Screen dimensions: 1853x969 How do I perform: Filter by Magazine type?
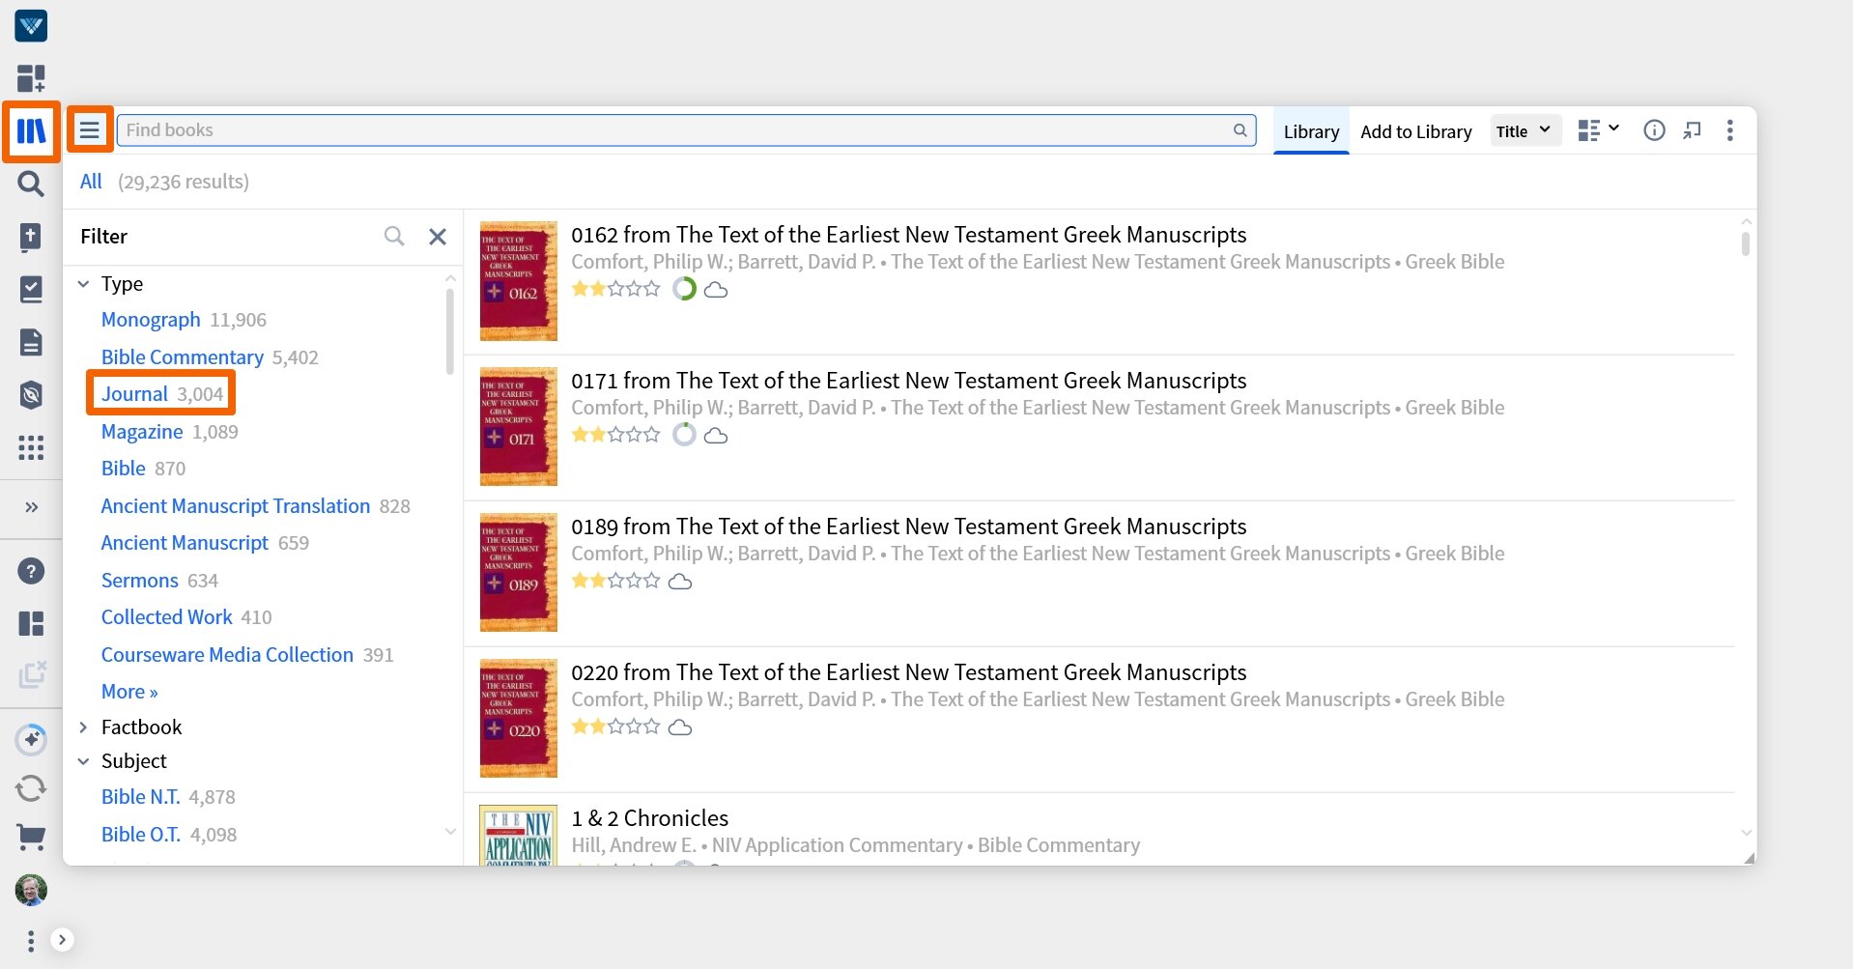[142, 432]
